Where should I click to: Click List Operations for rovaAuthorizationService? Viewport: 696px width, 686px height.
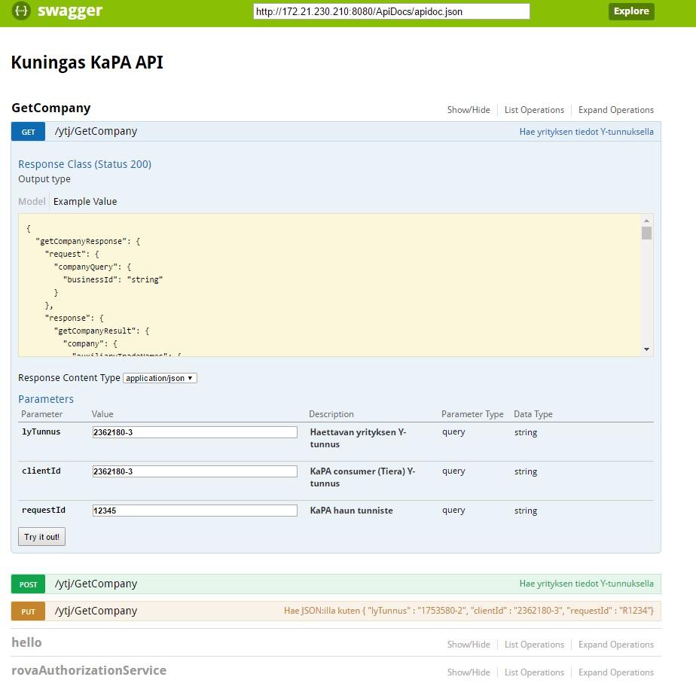534,672
